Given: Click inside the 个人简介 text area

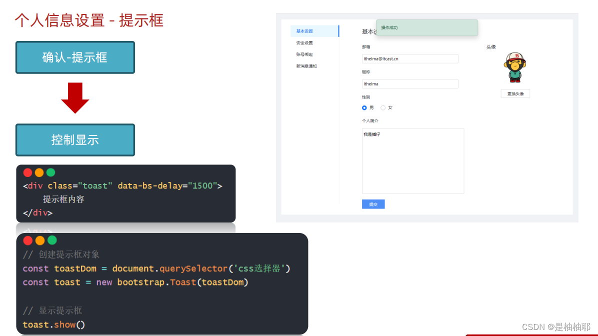Looking at the screenshot, I should [413, 160].
